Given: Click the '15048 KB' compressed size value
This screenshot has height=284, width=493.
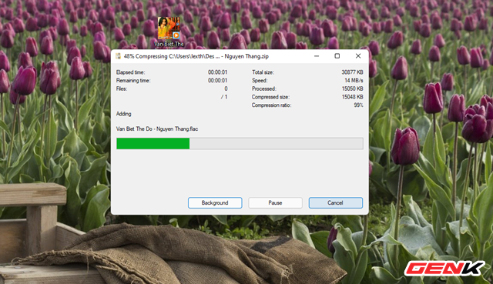Looking at the screenshot, I should [x=353, y=97].
